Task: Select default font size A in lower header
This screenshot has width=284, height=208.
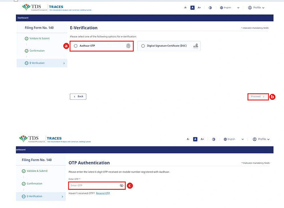Action: 195,139
